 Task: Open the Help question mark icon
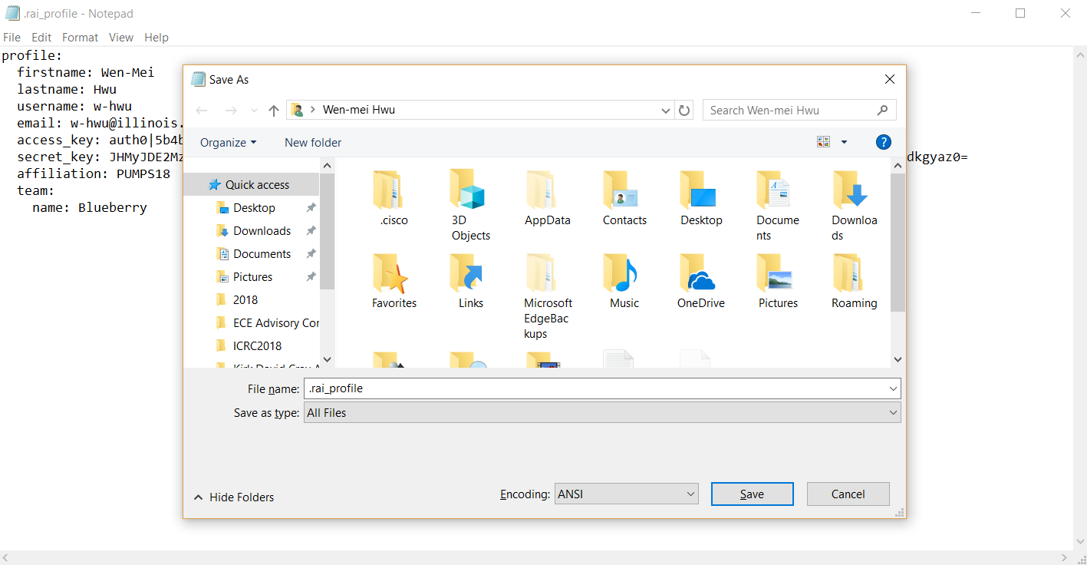[884, 142]
